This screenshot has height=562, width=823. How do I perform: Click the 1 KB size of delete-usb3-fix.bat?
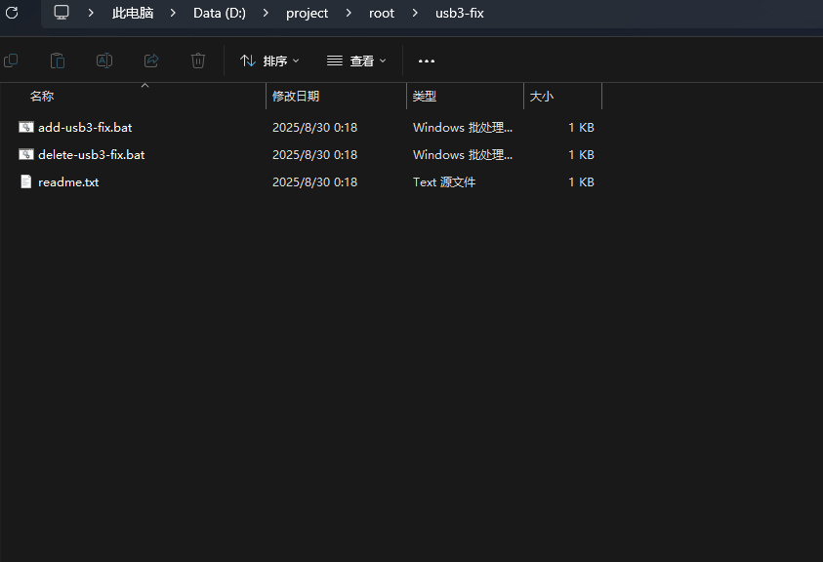(x=581, y=154)
